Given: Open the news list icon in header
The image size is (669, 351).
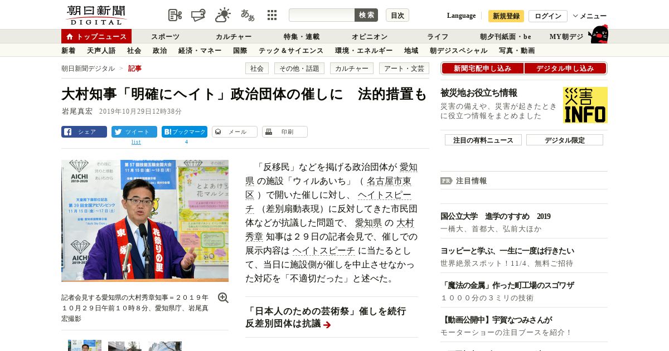Looking at the screenshot, I should pos(175,15).
